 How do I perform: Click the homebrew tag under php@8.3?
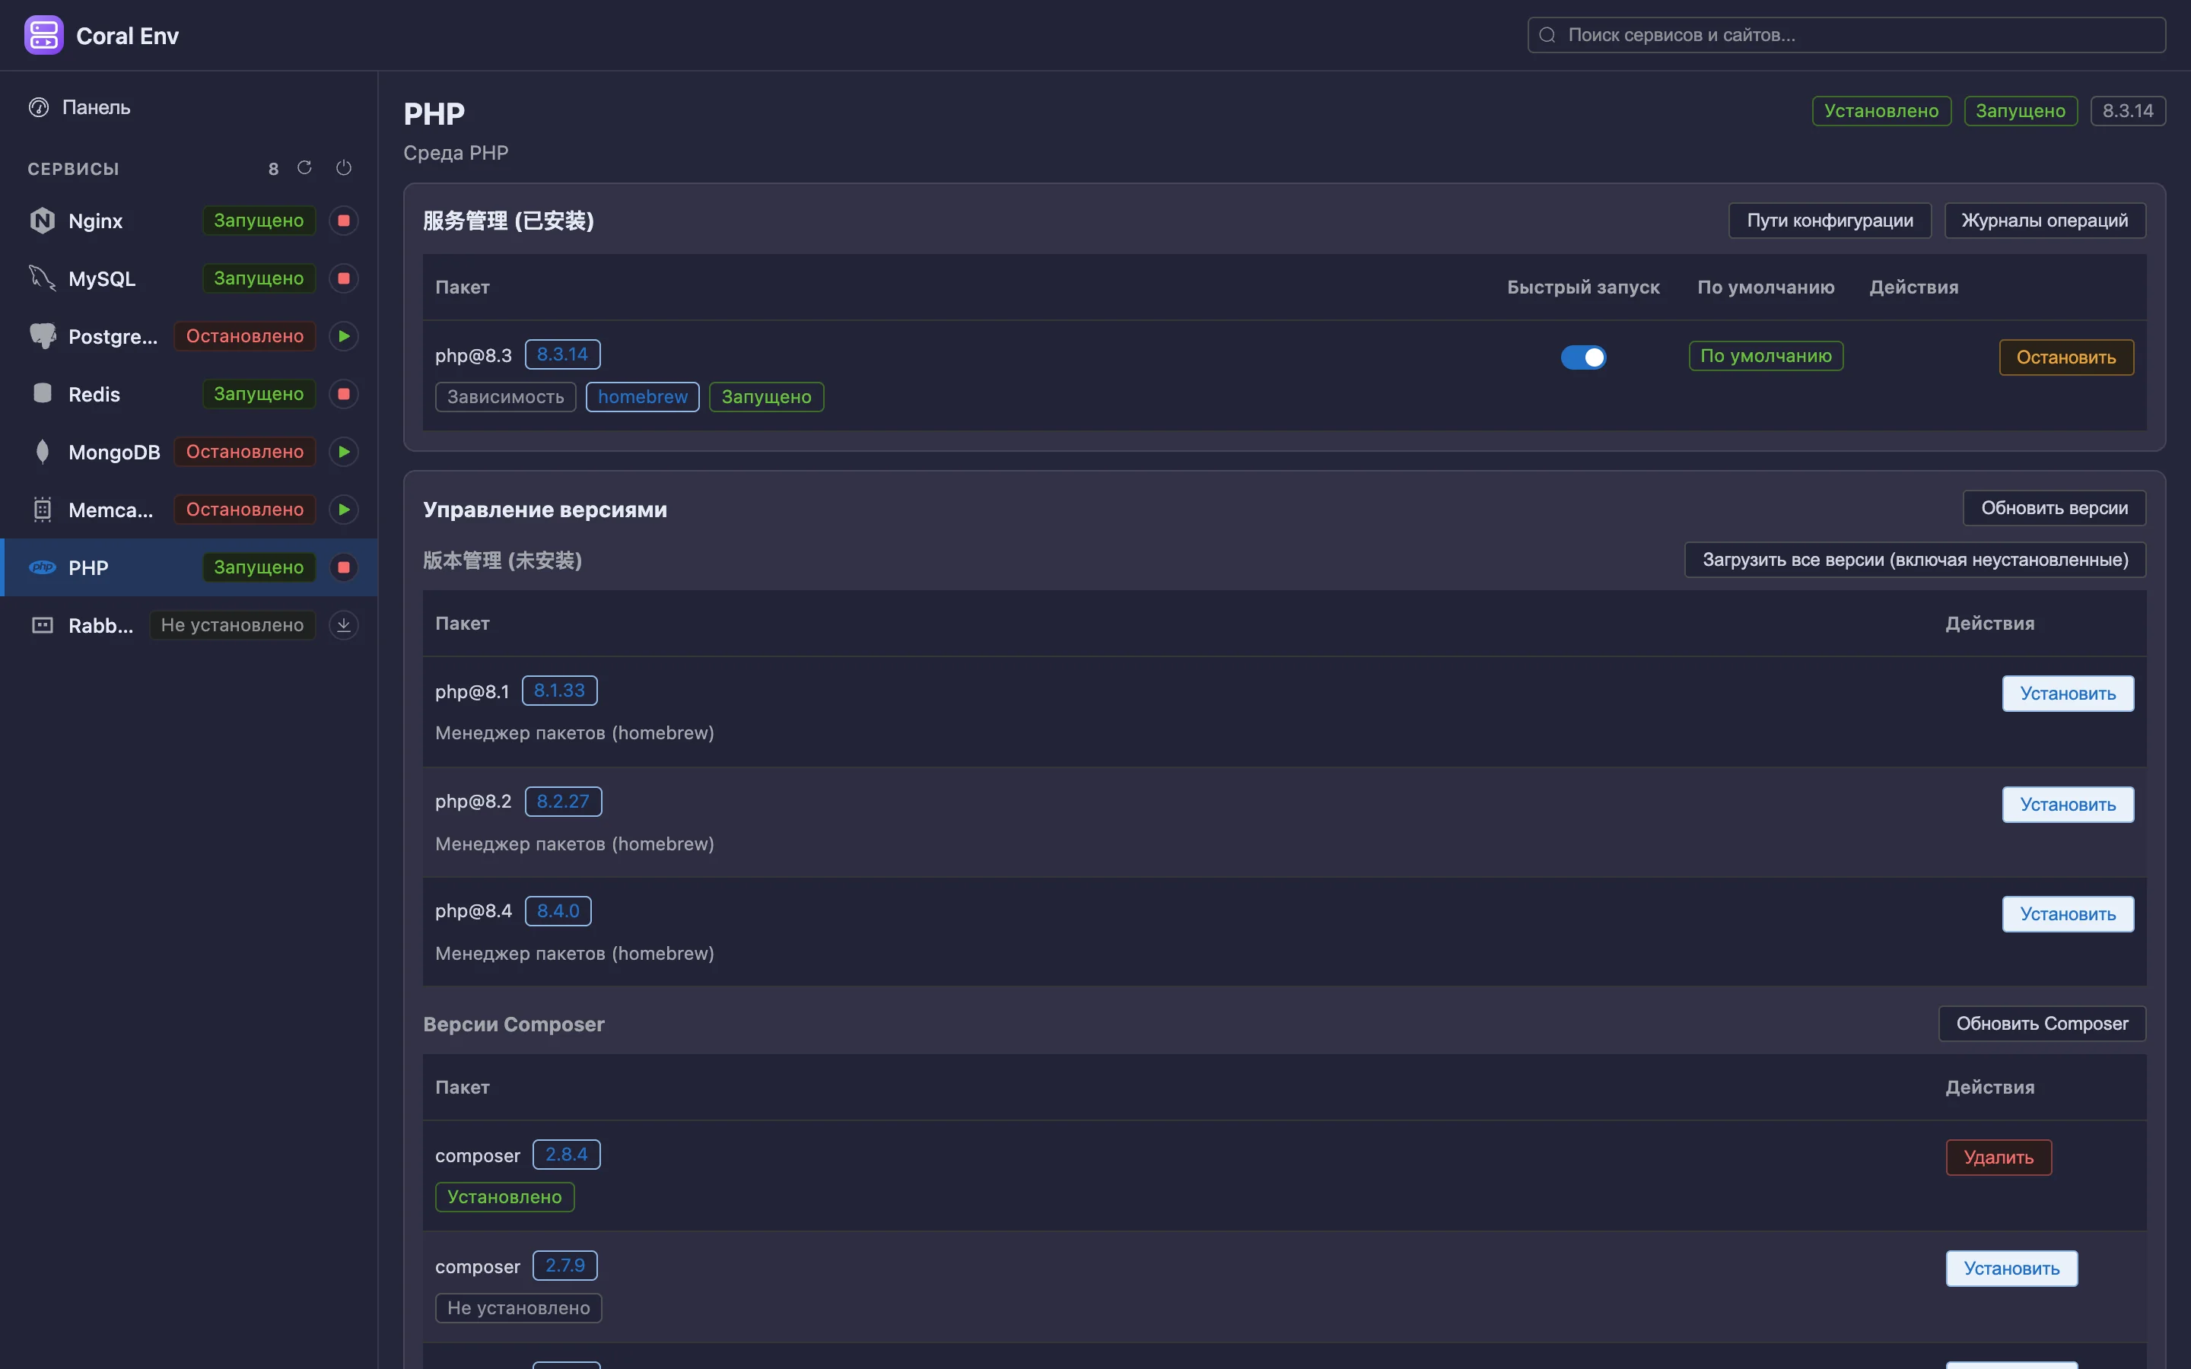pyautogui.click(x=642, y=396)
